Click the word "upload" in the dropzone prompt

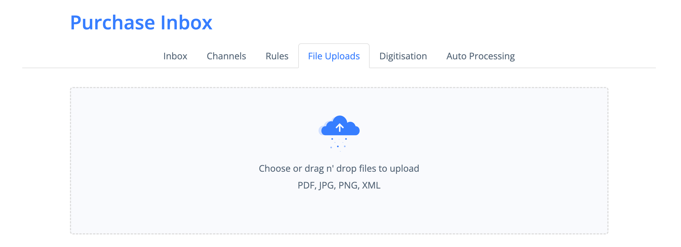click(x=404, y=169)
